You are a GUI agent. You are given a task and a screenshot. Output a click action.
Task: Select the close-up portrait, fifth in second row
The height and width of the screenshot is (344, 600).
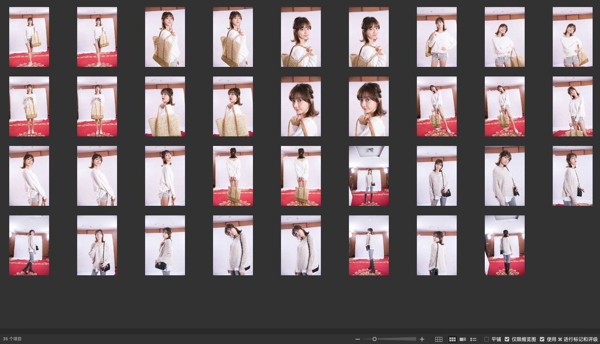click(x=301, y=106)
